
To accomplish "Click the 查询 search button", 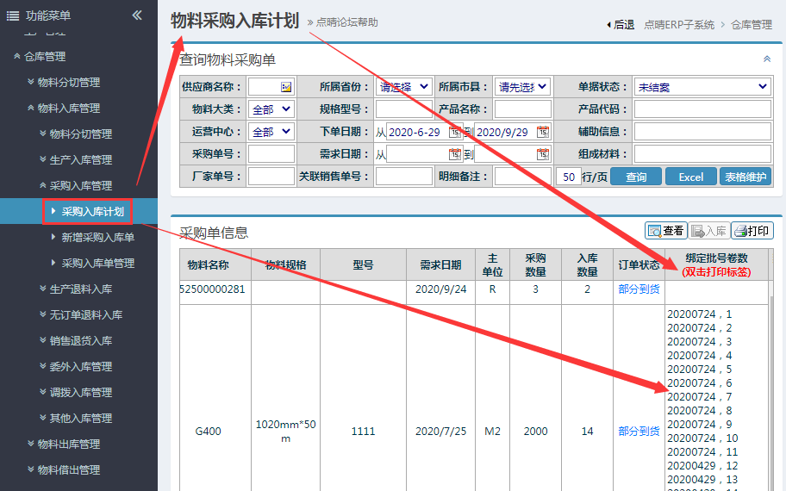I will [636, 177].
